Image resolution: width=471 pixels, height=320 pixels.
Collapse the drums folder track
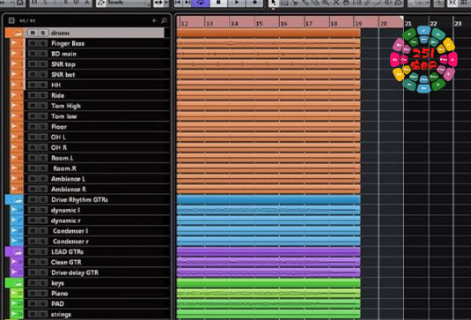(18, 33)
